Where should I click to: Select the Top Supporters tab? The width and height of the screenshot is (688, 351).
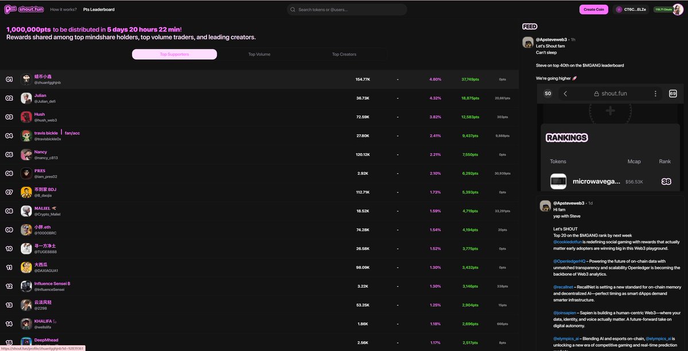point(174,54)
